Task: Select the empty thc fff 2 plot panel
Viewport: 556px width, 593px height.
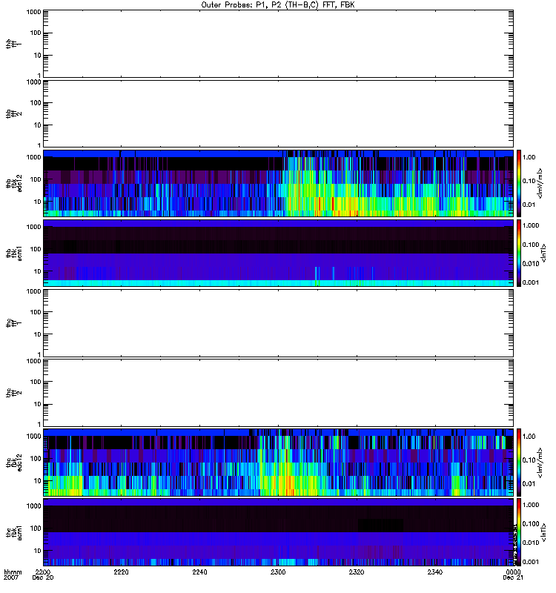Action: pyautogui.click(x=278, y=393)
